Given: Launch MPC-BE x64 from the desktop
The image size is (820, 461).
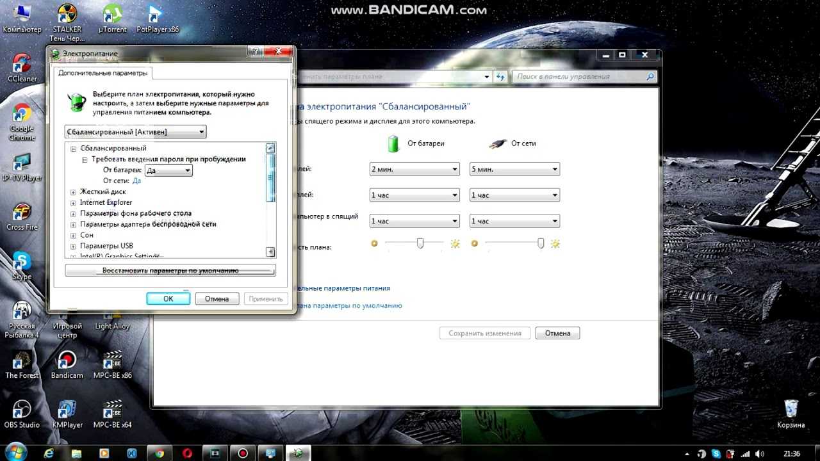Looking at the screenshot, I should pyautogui.click(x=113, y=414).
